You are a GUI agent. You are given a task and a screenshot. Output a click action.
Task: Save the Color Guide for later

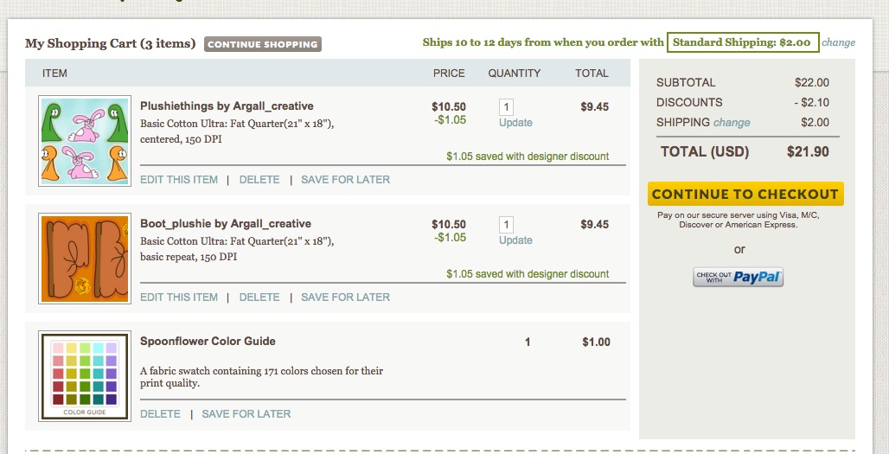tap(246, 414)
